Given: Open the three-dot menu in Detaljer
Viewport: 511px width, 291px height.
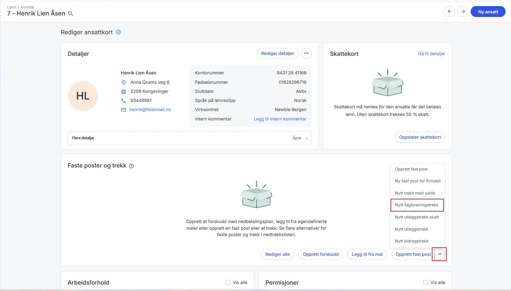Looking at the screenshot, I should tap(306, 53).
